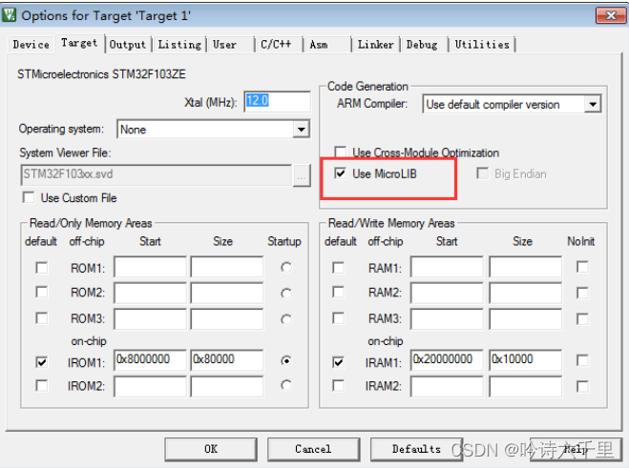Confirm settings with the OK button
The width and height of the screenshot is (629, 468).
(211, 449)
